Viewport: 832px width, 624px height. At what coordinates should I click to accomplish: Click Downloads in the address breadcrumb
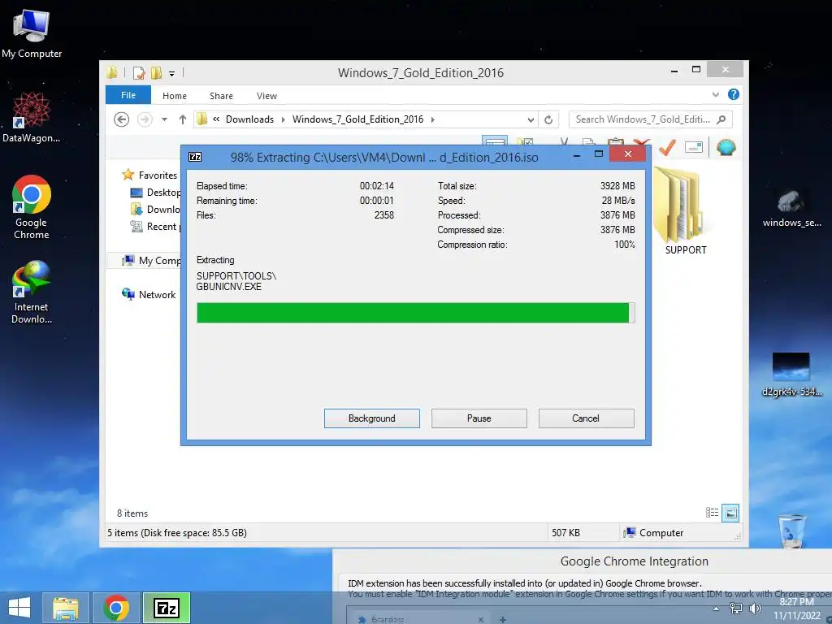(x=250, y=119)
